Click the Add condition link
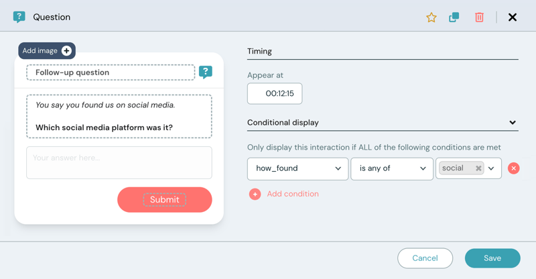The height and width of the screenshot is (279, 536). (293, 194)
